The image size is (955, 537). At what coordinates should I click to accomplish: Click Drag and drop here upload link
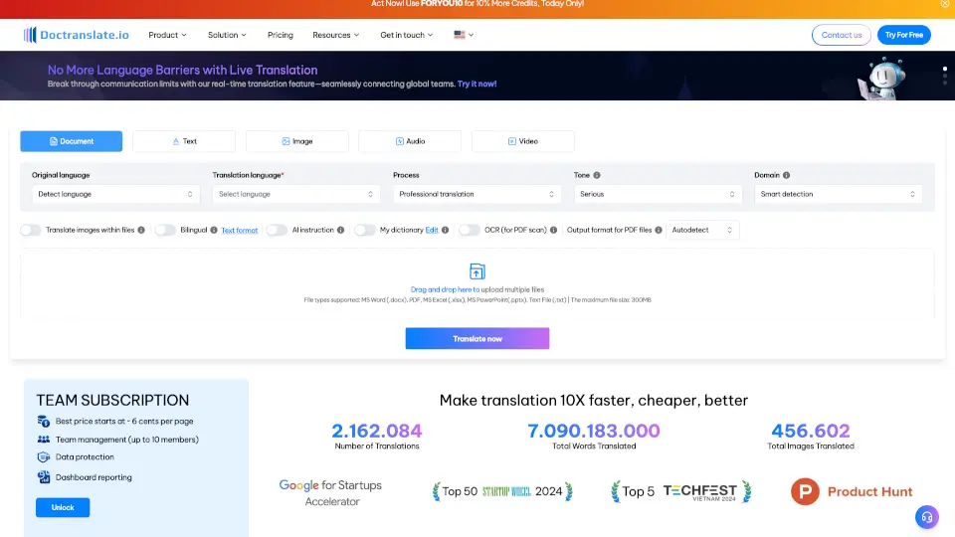445,289
